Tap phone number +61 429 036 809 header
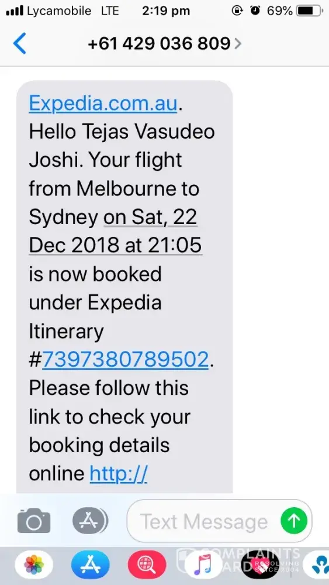 click(159, 44)
